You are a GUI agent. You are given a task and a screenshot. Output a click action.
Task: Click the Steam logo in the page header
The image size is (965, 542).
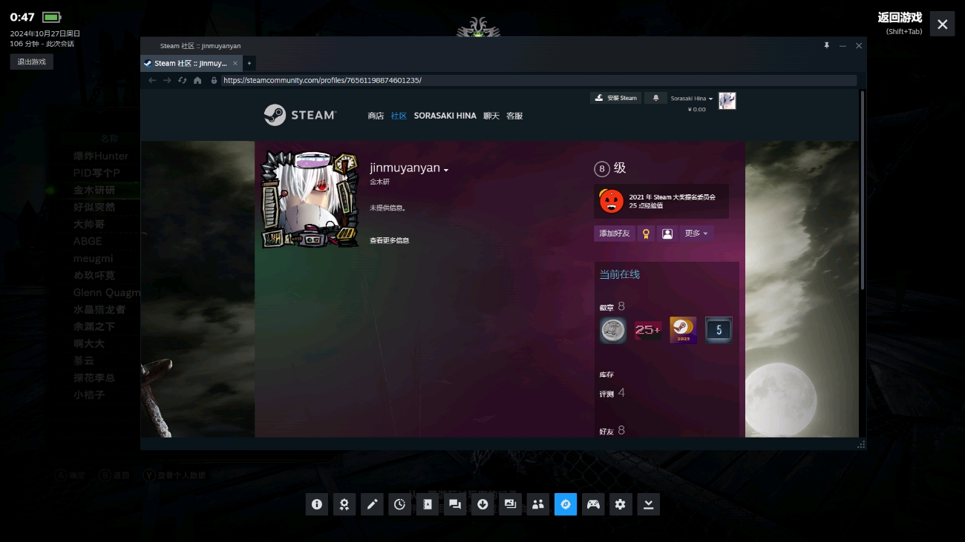300,115
